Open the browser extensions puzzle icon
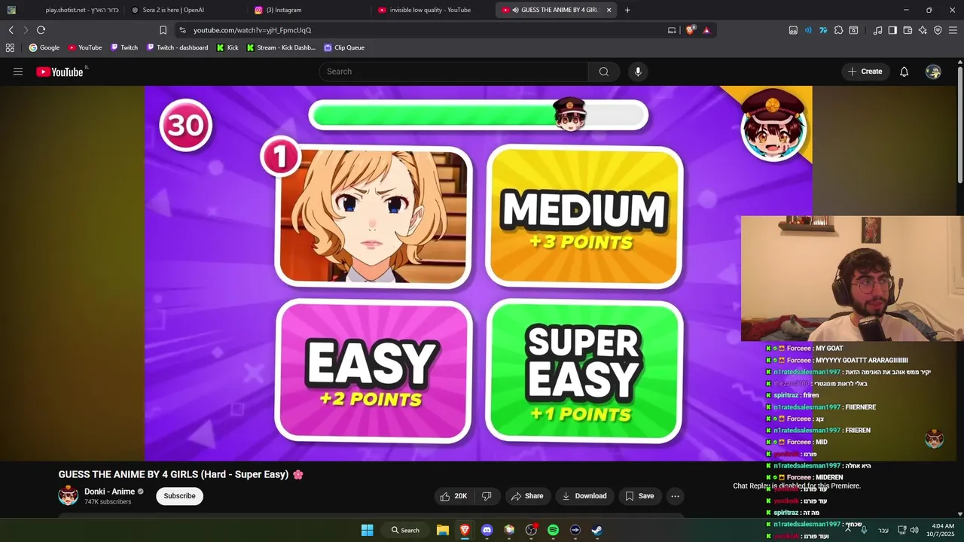The image size is (964, 542). [x=838, y=30]
